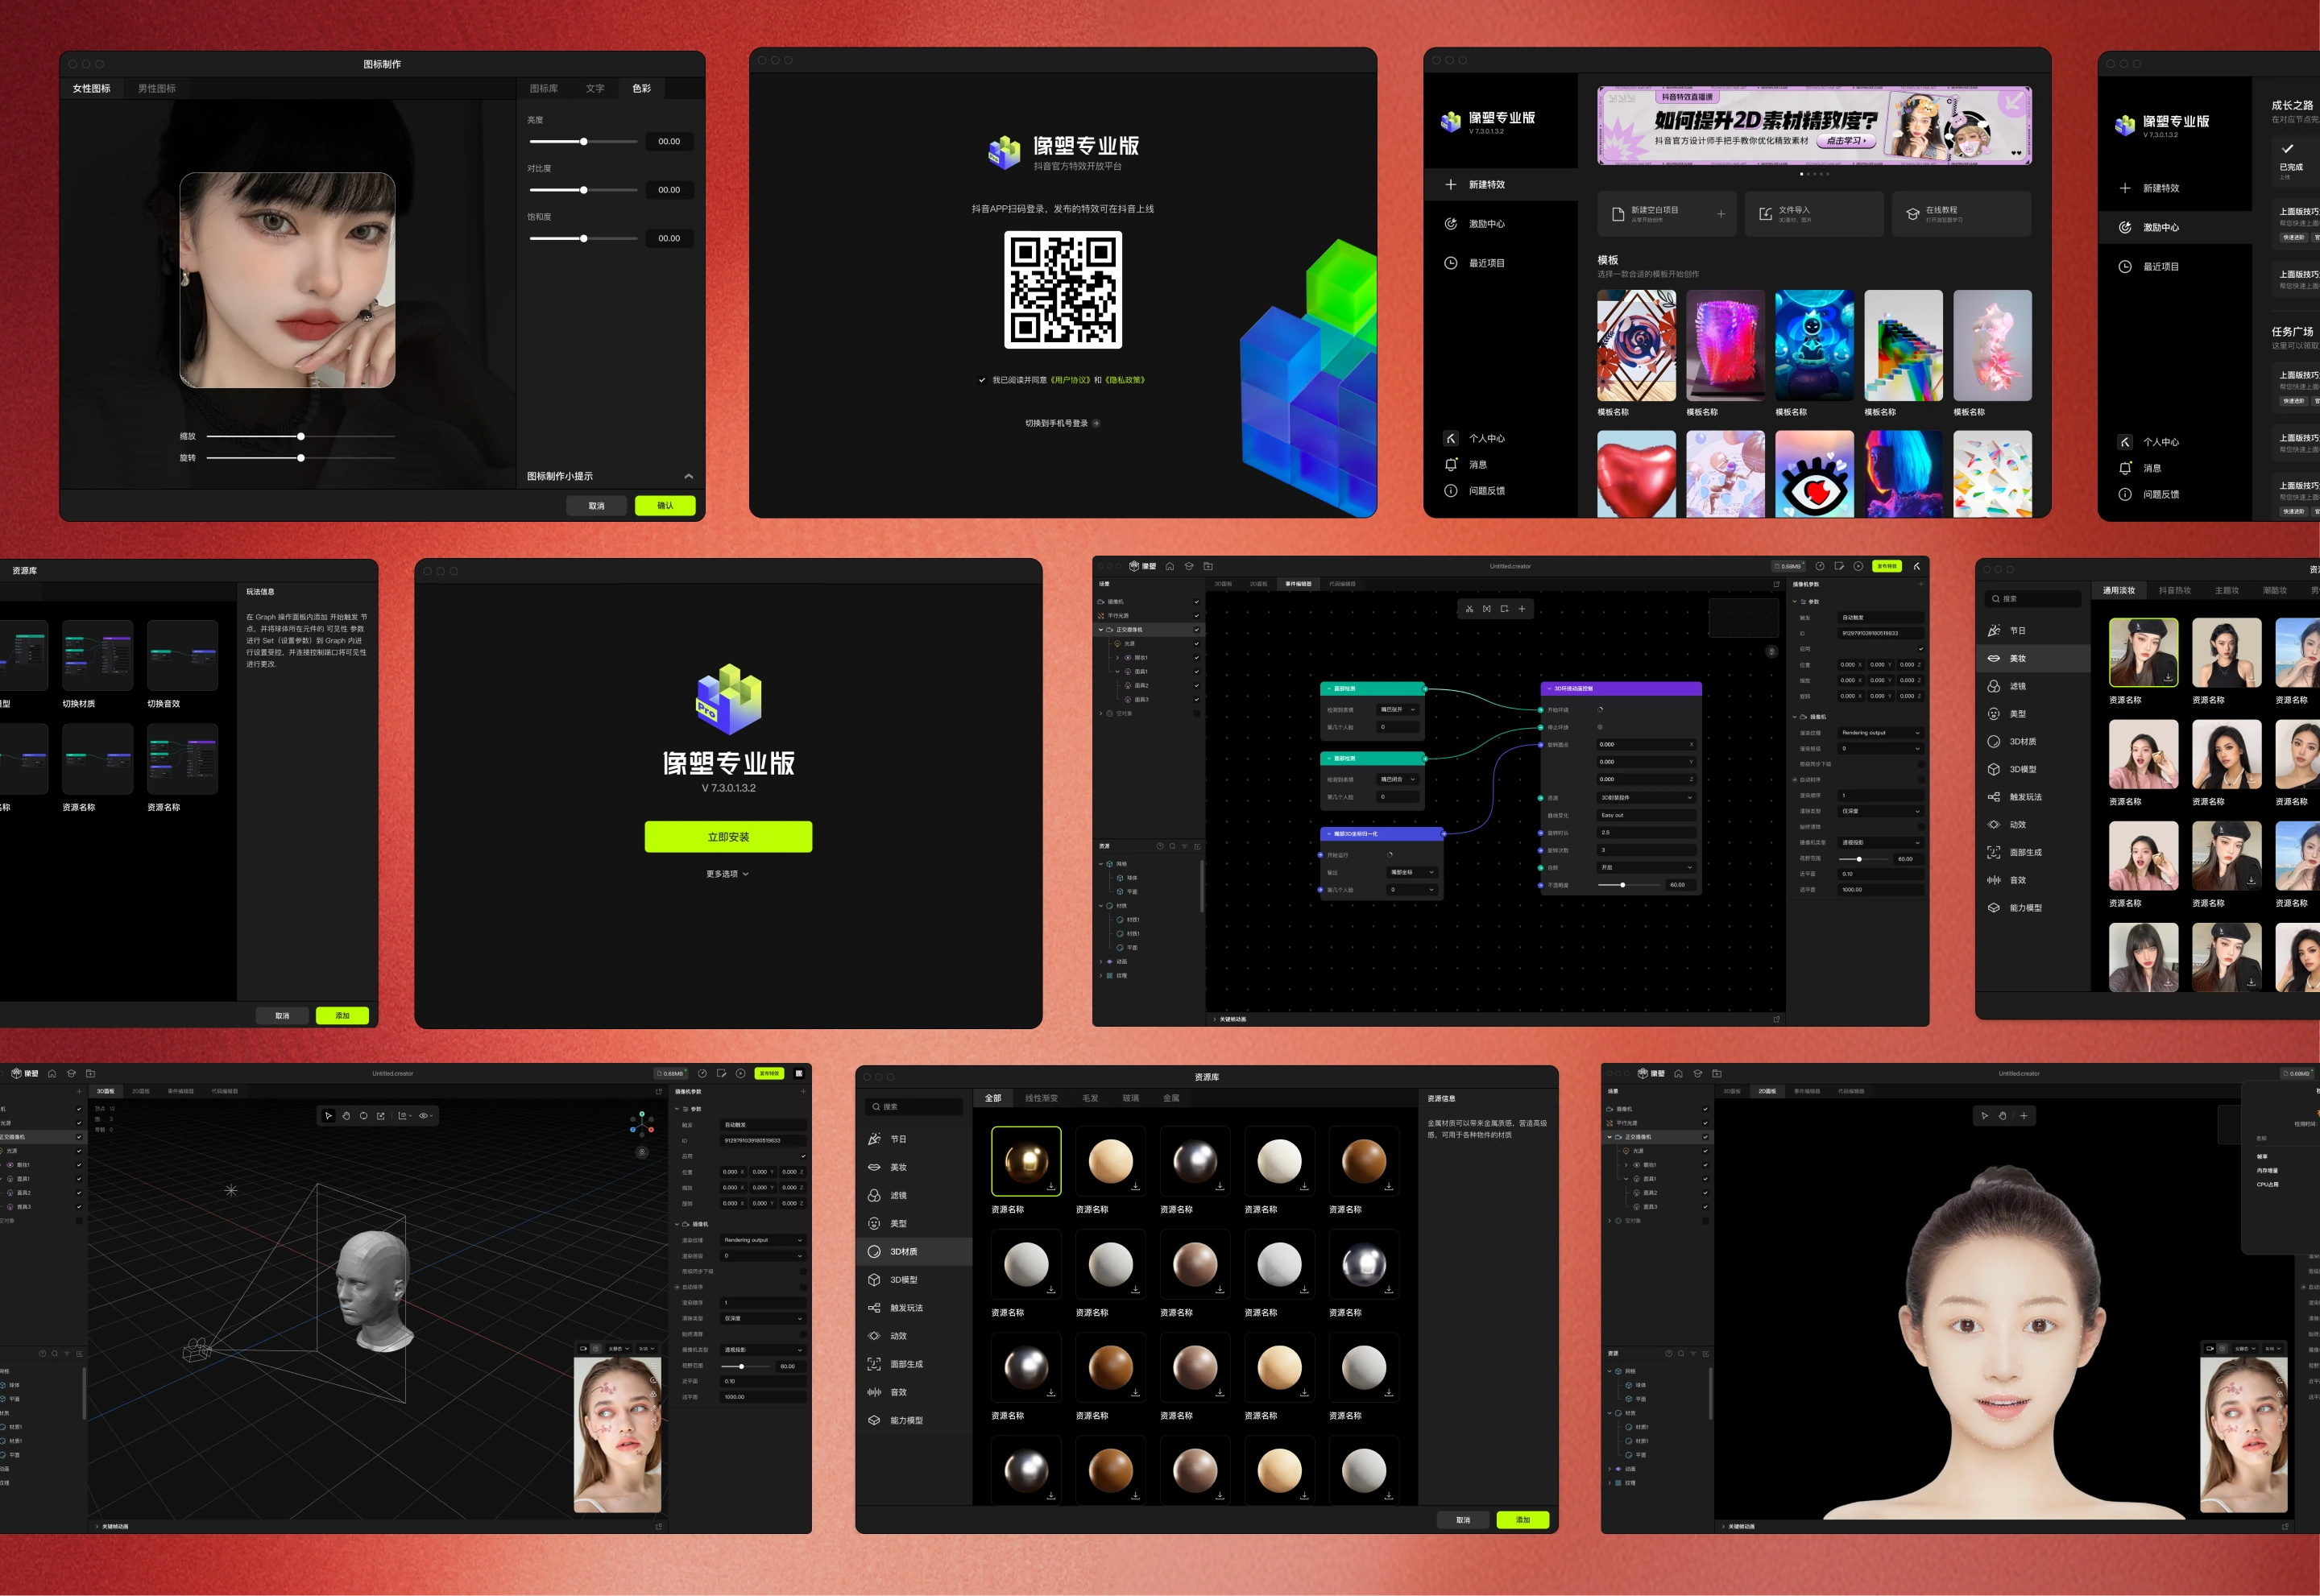Image resolution: width=2320 pixels, height=1596 pixels.
Task: Click 添加 in the materials library dialog
Action: (x=1522, y=1519)
